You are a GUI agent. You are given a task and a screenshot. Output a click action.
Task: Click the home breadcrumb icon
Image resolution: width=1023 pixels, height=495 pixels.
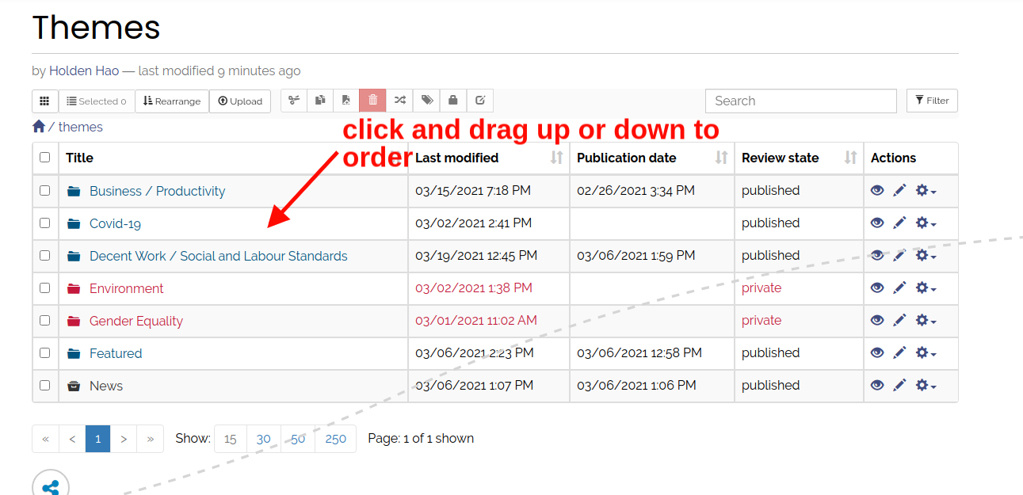(x=39, y=127)
